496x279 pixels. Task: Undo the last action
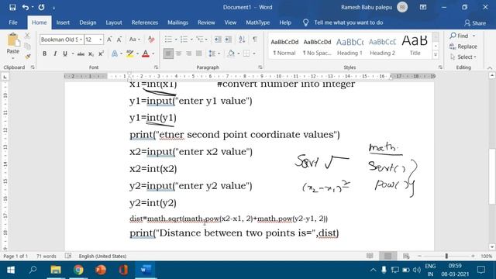[x=26, y=7]
